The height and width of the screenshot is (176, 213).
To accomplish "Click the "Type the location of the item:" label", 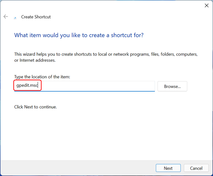I will point(42,77).
